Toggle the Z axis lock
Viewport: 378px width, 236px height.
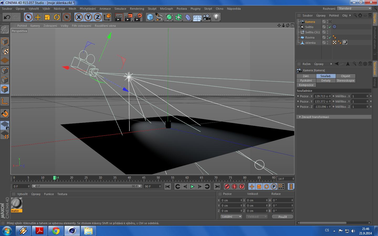tap(98, 17)
